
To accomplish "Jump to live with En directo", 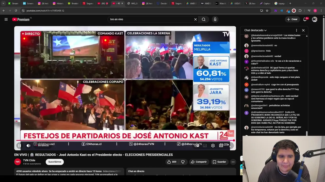I will point(43,146).
